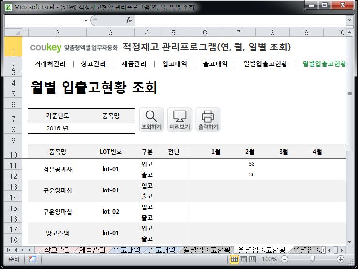The image size is (358, 269).
Task: Click horizontal scrollbar right arrow
Action: click(342, 250)
